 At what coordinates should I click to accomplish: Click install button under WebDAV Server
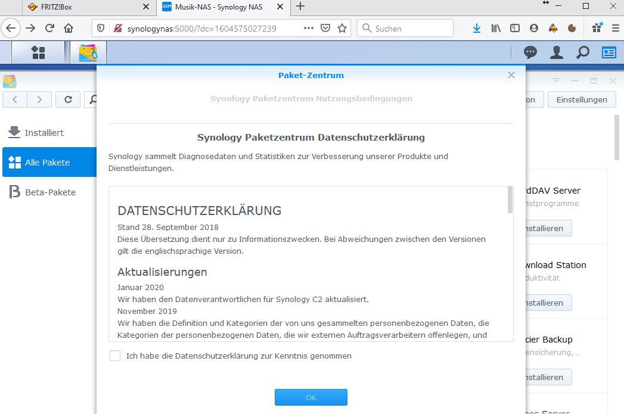pos(548,228)
